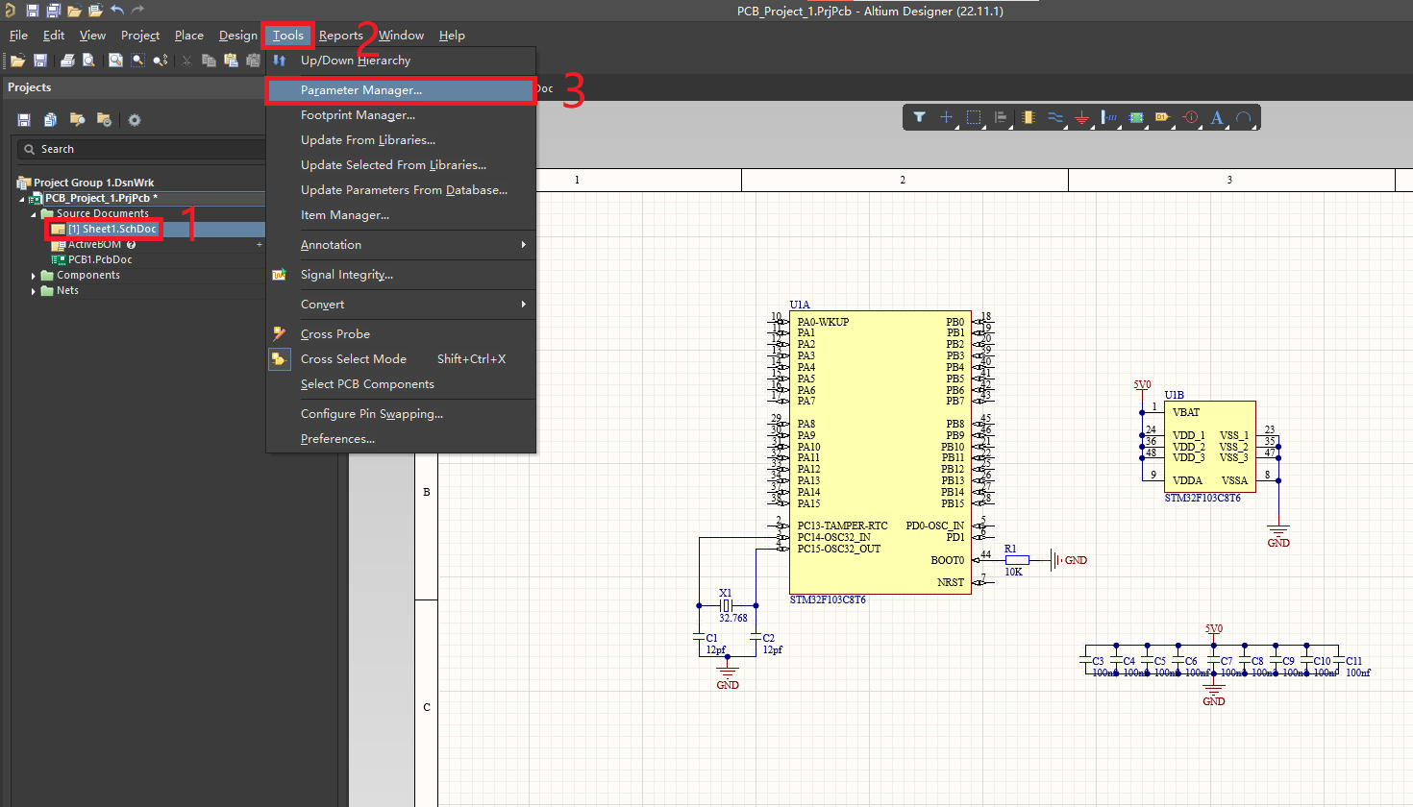Click the Projects panel settings gear
The width and height of the screenshot is (1413, 807).
click(x=135, y=120)
